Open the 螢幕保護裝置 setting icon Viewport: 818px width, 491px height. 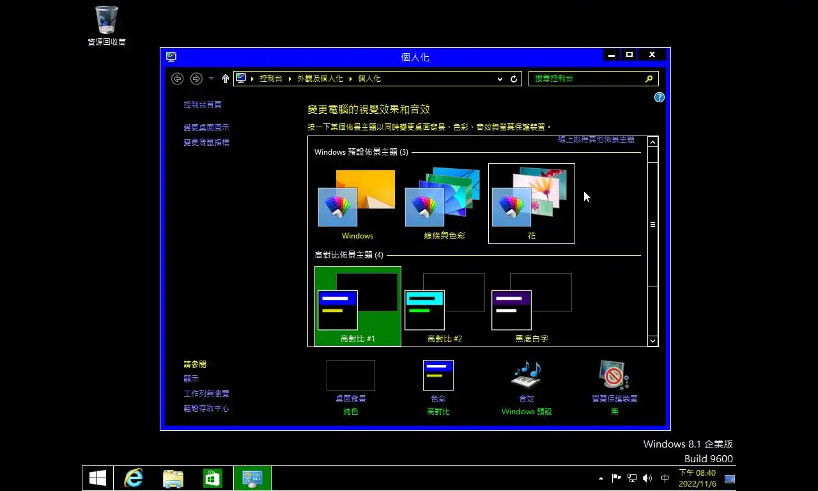pos(614,375)
